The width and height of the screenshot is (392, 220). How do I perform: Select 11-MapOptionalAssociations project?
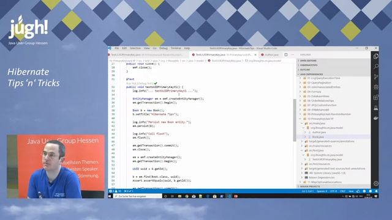[x=324, y=182]
